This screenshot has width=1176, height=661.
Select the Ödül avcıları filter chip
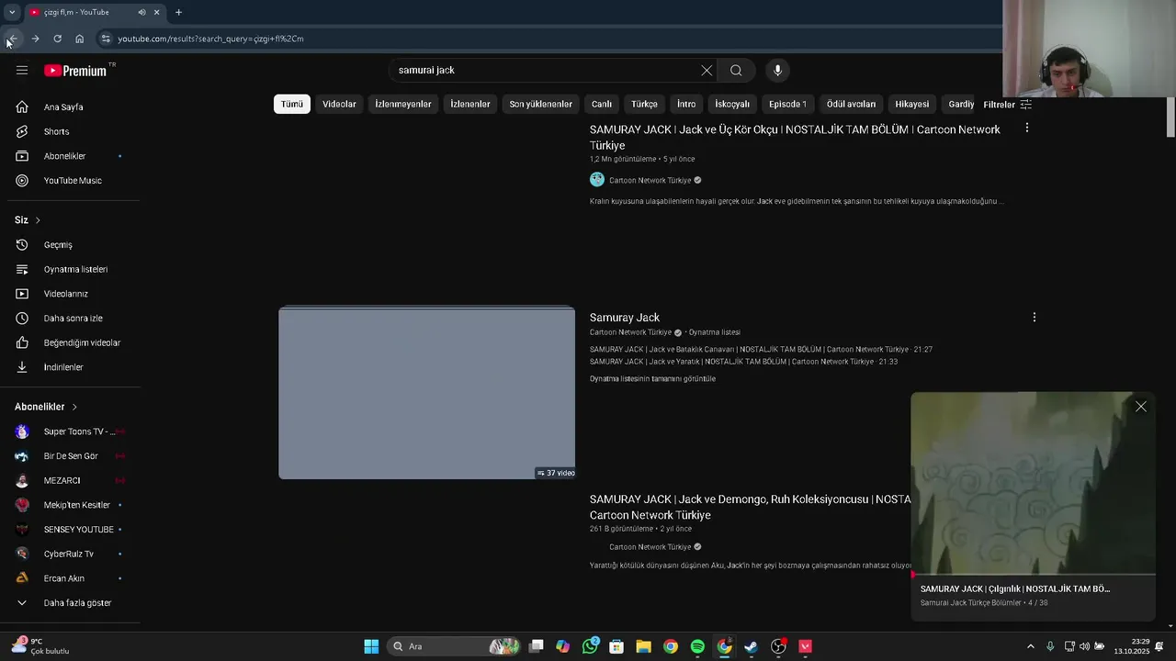pos(852,104)
